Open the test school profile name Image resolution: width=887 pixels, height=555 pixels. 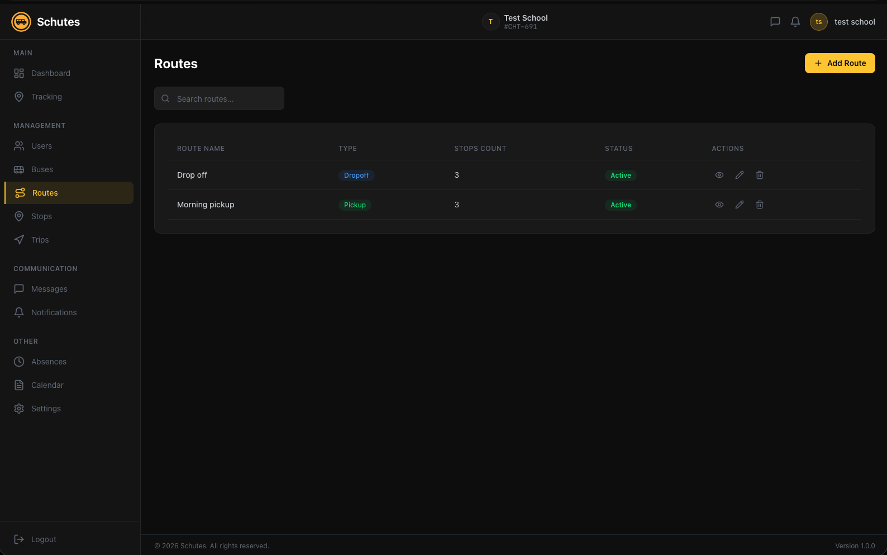pyautogui.click(x=855, y=22)
